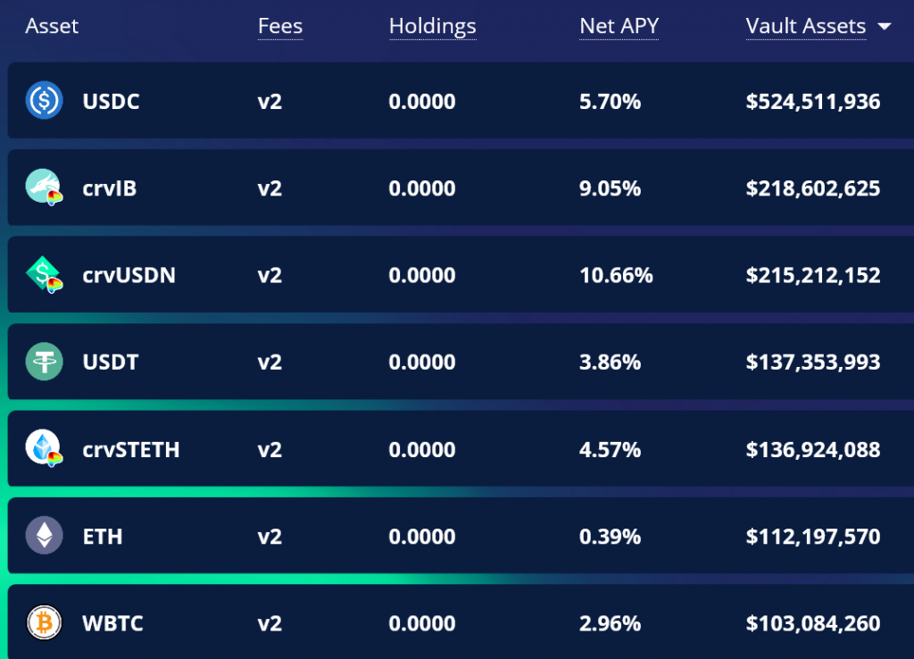Click the WBTC Bitcoin icon
Screen dimensions: 914x659
45,622
